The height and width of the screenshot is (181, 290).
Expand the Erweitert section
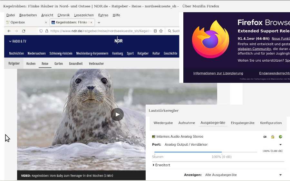(161, 165)
